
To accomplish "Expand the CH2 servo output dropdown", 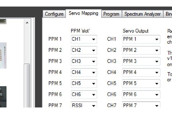I will click(141, 50).
